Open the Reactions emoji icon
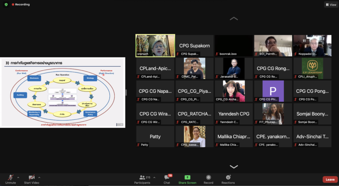Viewport: 339px width, 186px height. click(x=228, y=178)
